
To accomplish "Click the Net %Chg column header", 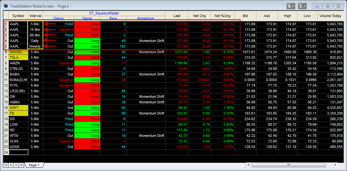I will [x=222, y=16].
